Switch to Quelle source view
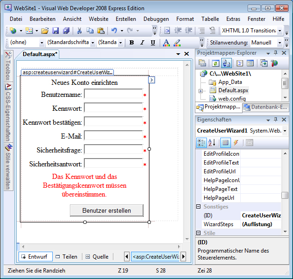 (x=97, y=257)
